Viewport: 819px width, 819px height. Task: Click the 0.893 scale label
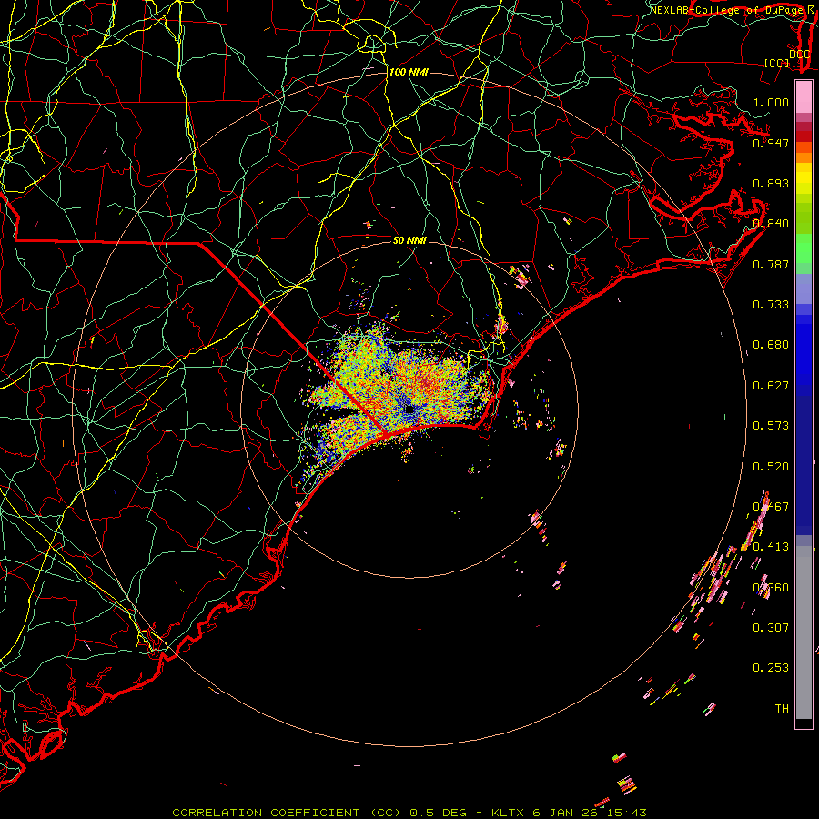771,183
